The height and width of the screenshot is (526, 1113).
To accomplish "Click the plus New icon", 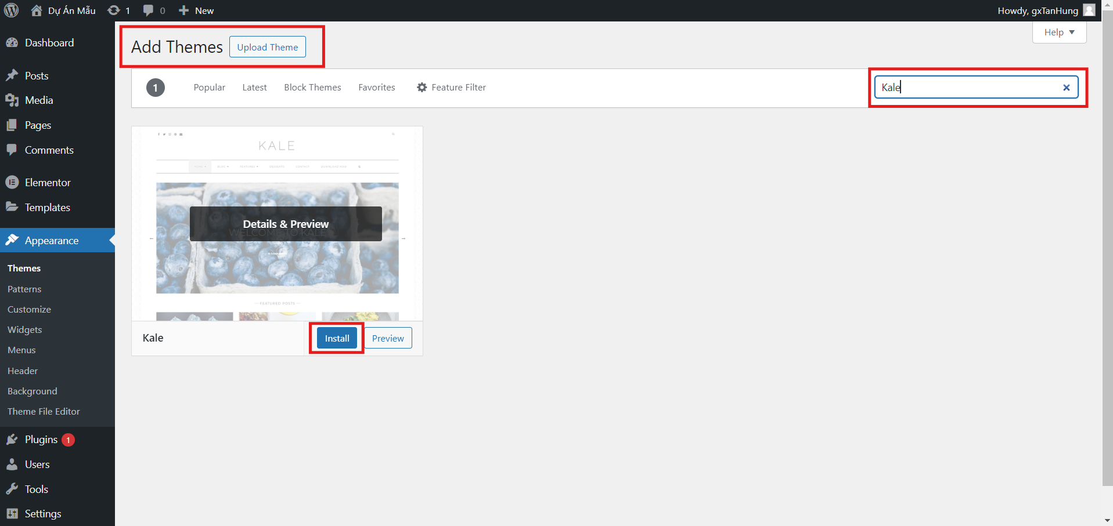I will [183, 10].
